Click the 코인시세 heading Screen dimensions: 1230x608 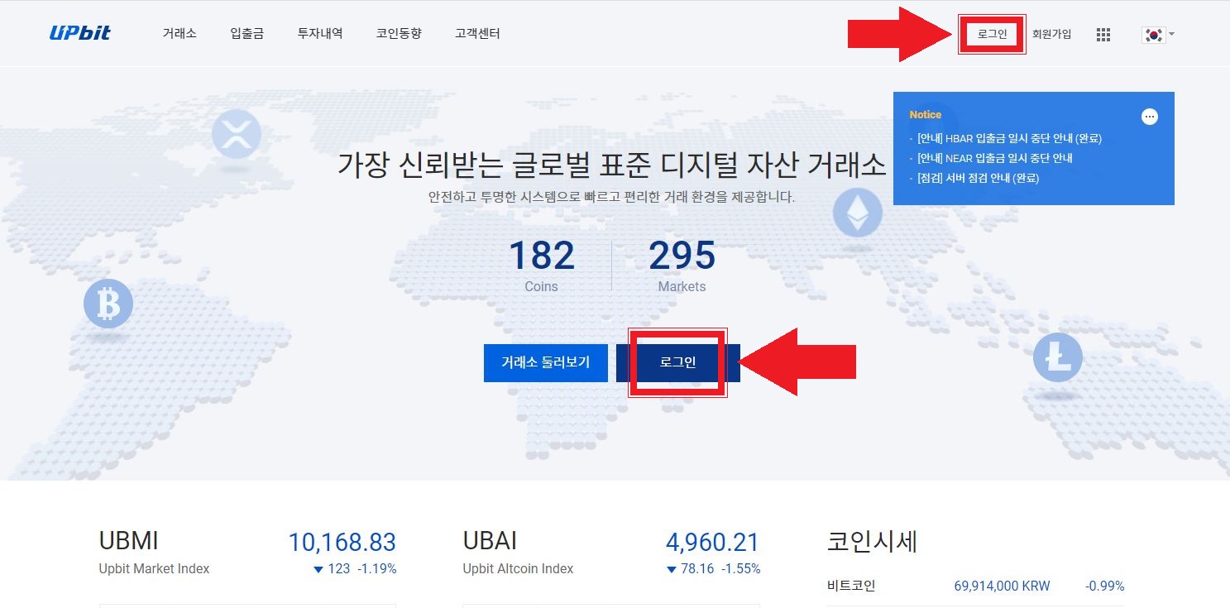(x=872, y=542)
